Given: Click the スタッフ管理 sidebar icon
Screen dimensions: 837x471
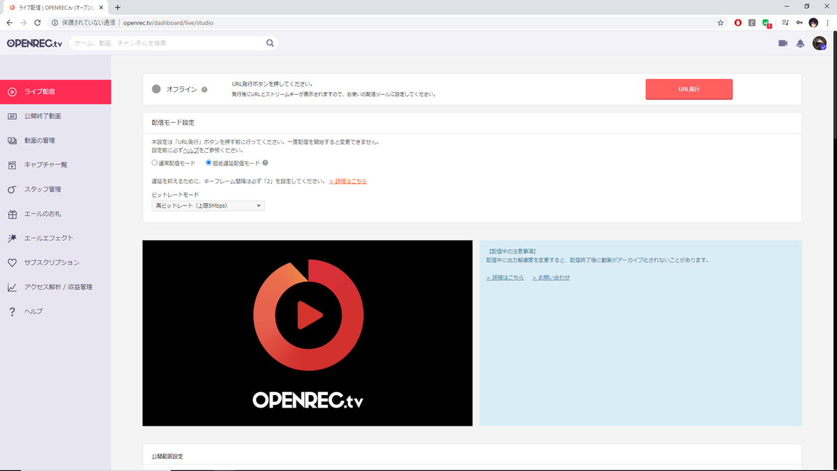Looking at the screenshot, I should coord(12,189).
